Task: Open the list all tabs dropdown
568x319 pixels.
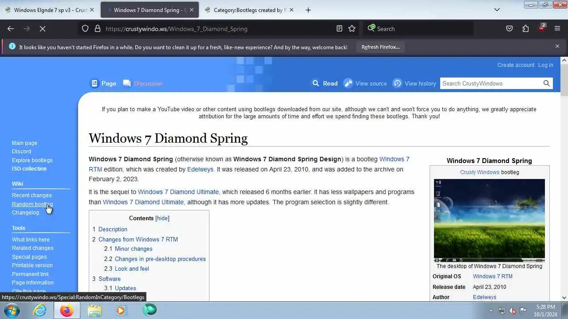Action: point(497,10)
